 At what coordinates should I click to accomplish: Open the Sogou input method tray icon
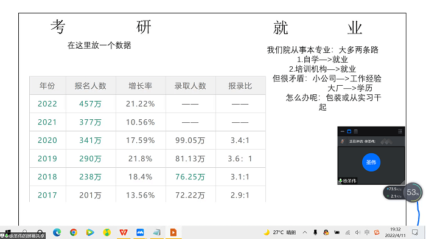pos(377,232)
